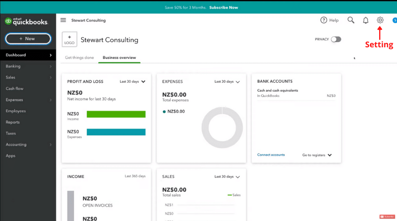Click the Help label in header
The image size is (397, 221).
point(334,20)
